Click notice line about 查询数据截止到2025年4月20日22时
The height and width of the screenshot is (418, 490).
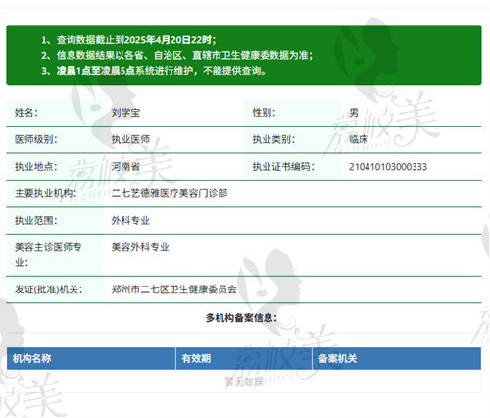(128, 40)
